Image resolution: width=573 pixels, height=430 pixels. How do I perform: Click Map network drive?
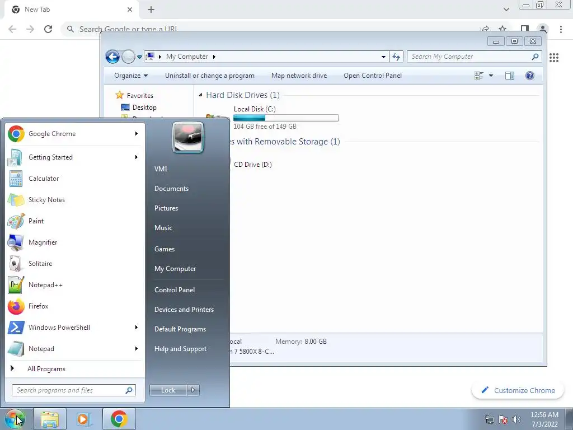299,76
